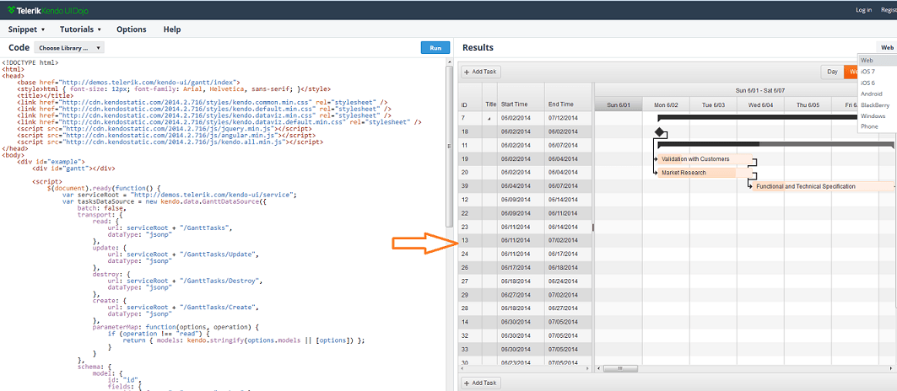Select the row with ID 32
The height and width of the screenshot is (391, 897).
click(x=525, y=335)
